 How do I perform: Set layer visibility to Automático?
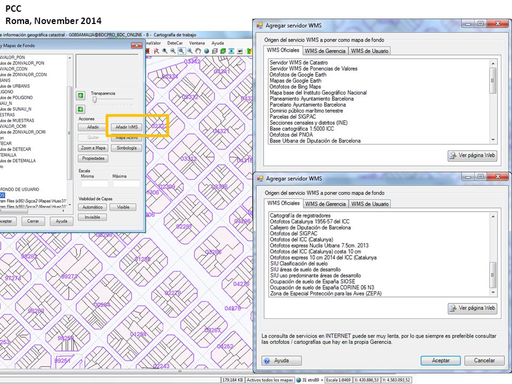(92, 207)
